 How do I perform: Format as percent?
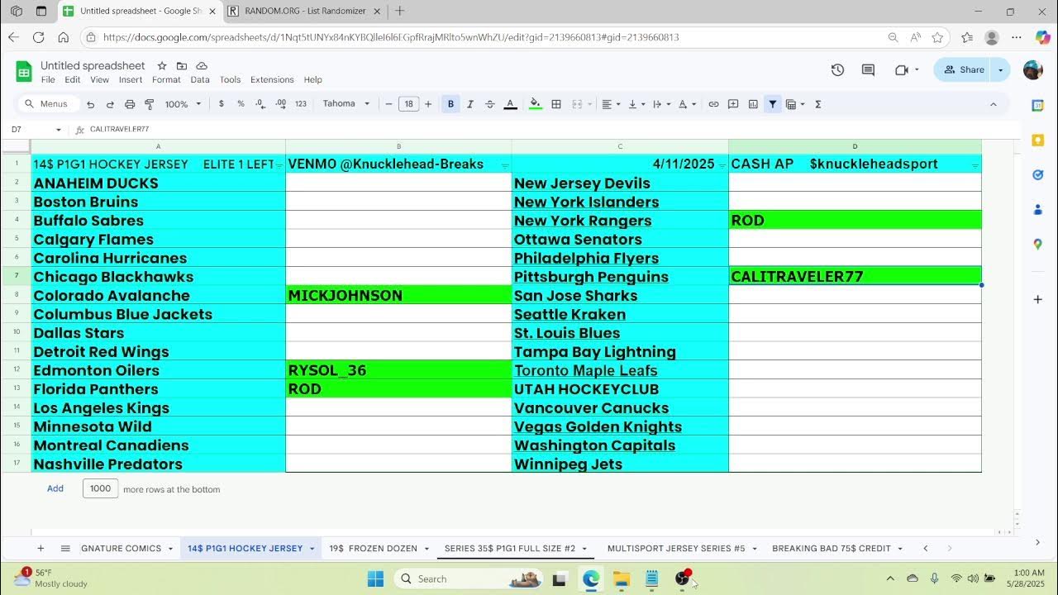(x=241, y=104)
